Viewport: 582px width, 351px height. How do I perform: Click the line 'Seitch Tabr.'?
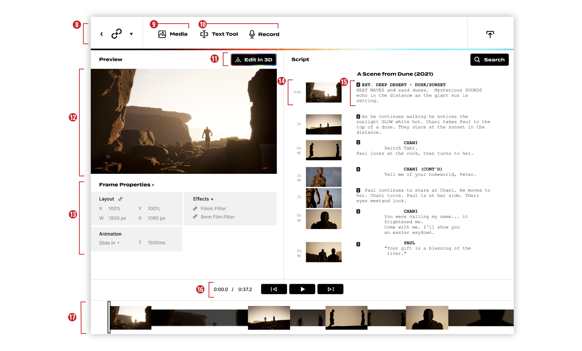coord(401,148)
